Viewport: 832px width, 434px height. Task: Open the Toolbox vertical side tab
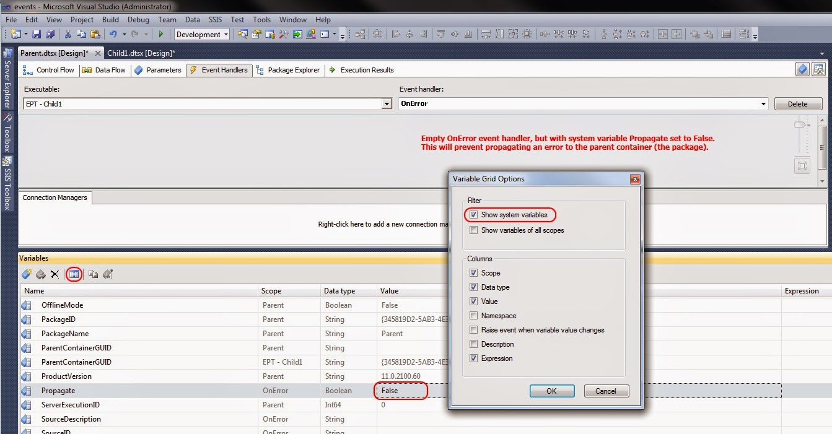tap(7, 132)
